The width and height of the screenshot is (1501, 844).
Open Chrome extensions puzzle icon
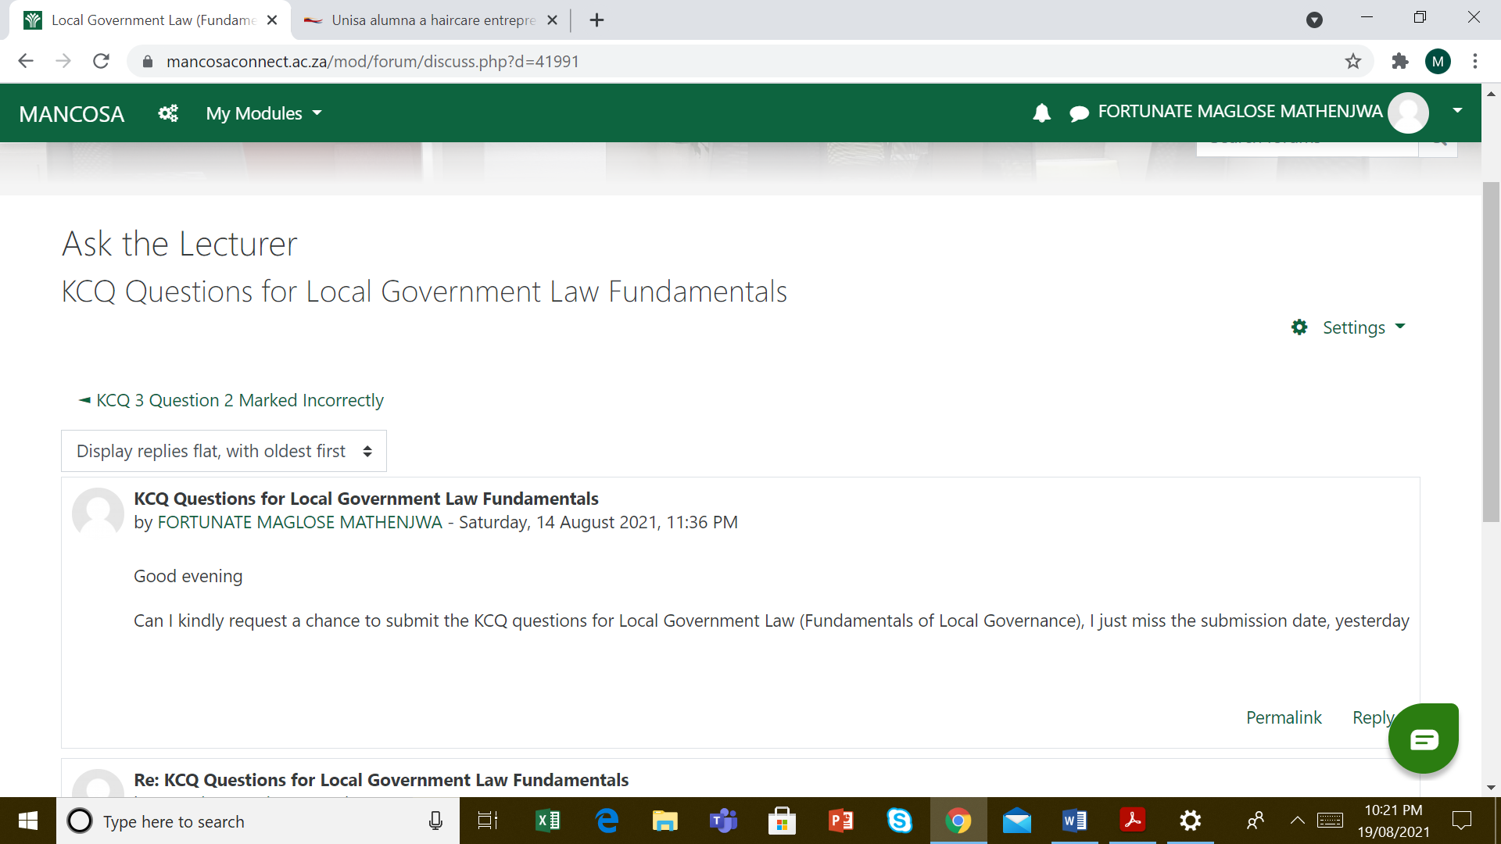pos(1399,61)
